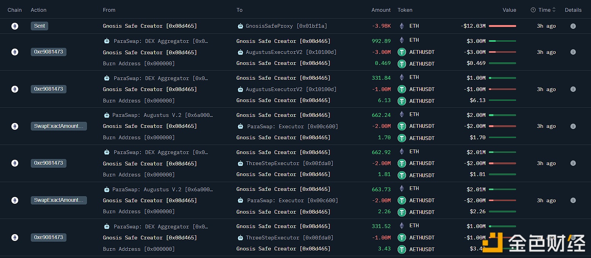591x258 pixels.
Task: Click the red value bar next to -$12.03M
Action: pyautogui.click(x=502, y=26)
